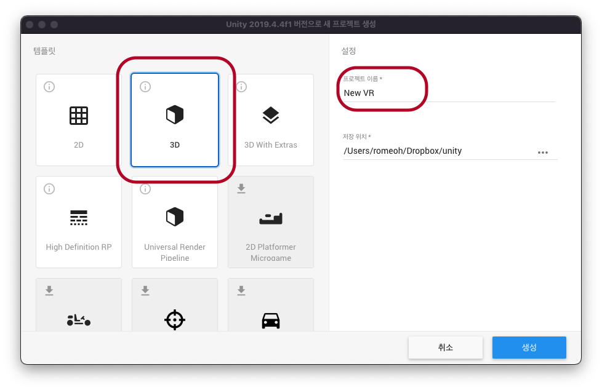Open info icon on 3D template

tap(145, 87)
